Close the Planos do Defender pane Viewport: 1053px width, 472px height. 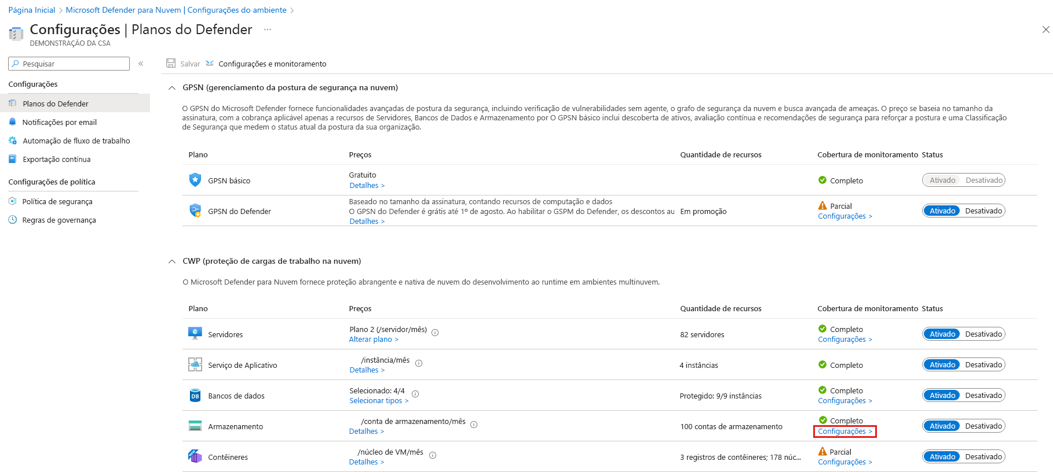click(1045, 30)
